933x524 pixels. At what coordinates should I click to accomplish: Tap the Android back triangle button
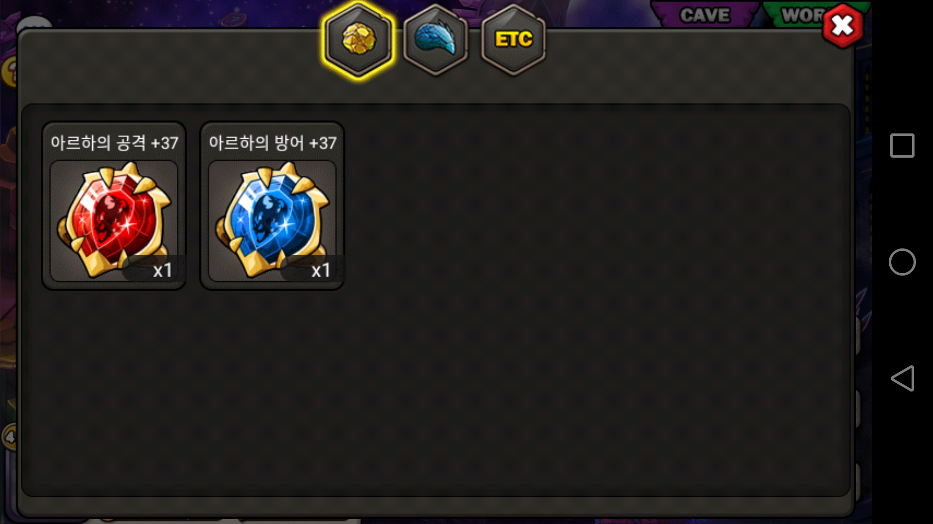tap(902, 378)
